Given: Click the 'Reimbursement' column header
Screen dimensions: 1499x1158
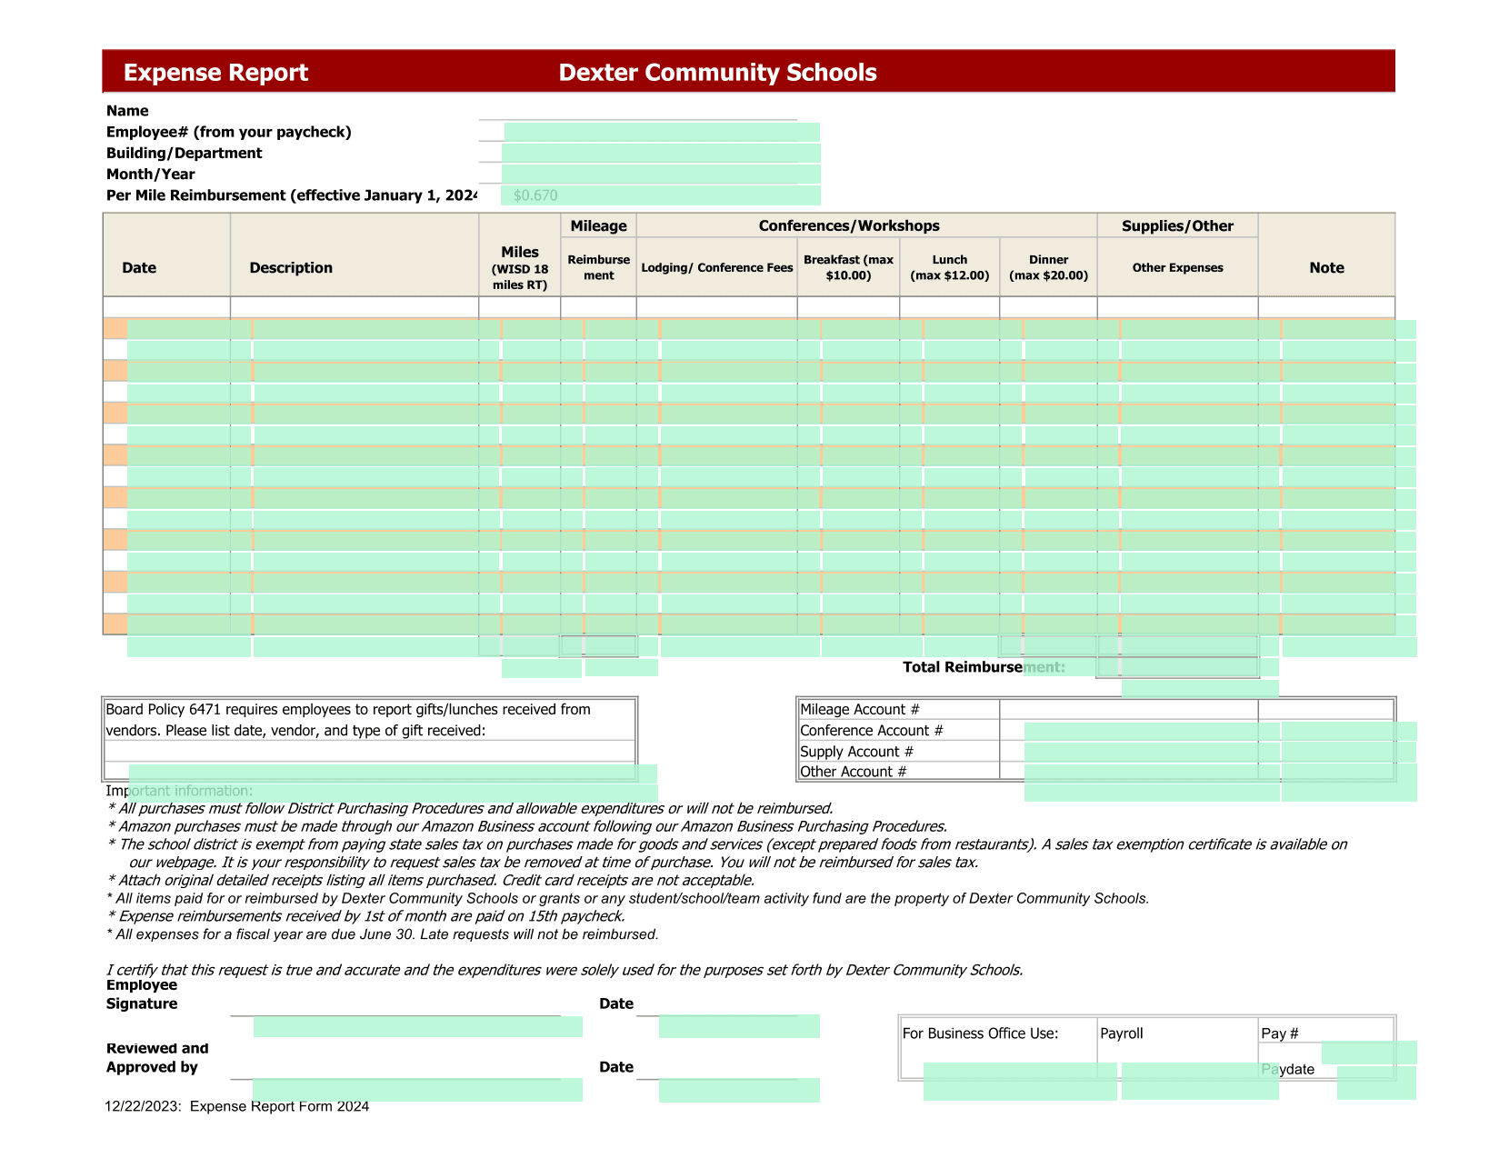Looking at the screenshot, I should tap(599, 268).
